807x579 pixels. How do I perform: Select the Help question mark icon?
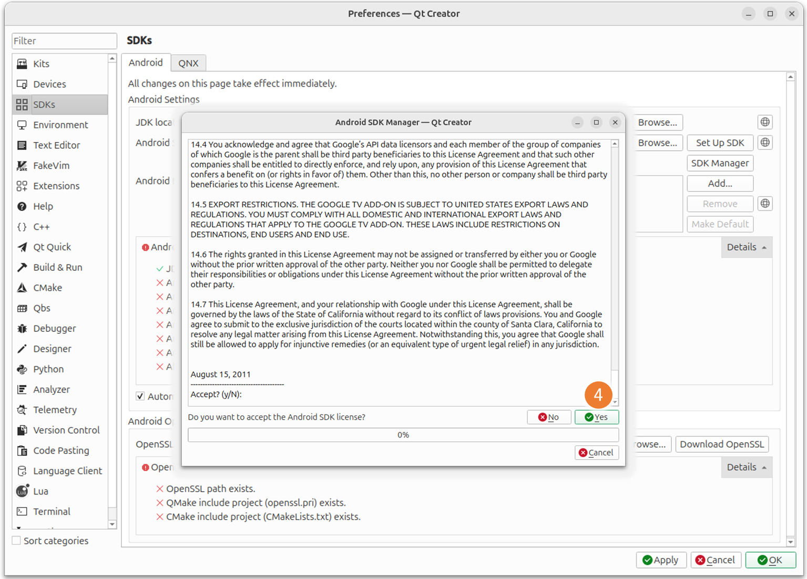[x=22, y=206]
